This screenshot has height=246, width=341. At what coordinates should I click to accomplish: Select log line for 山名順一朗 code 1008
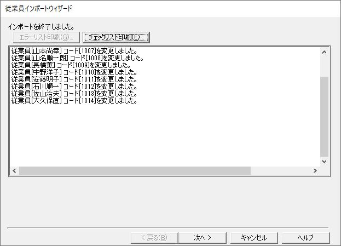(x=77, y=58)
